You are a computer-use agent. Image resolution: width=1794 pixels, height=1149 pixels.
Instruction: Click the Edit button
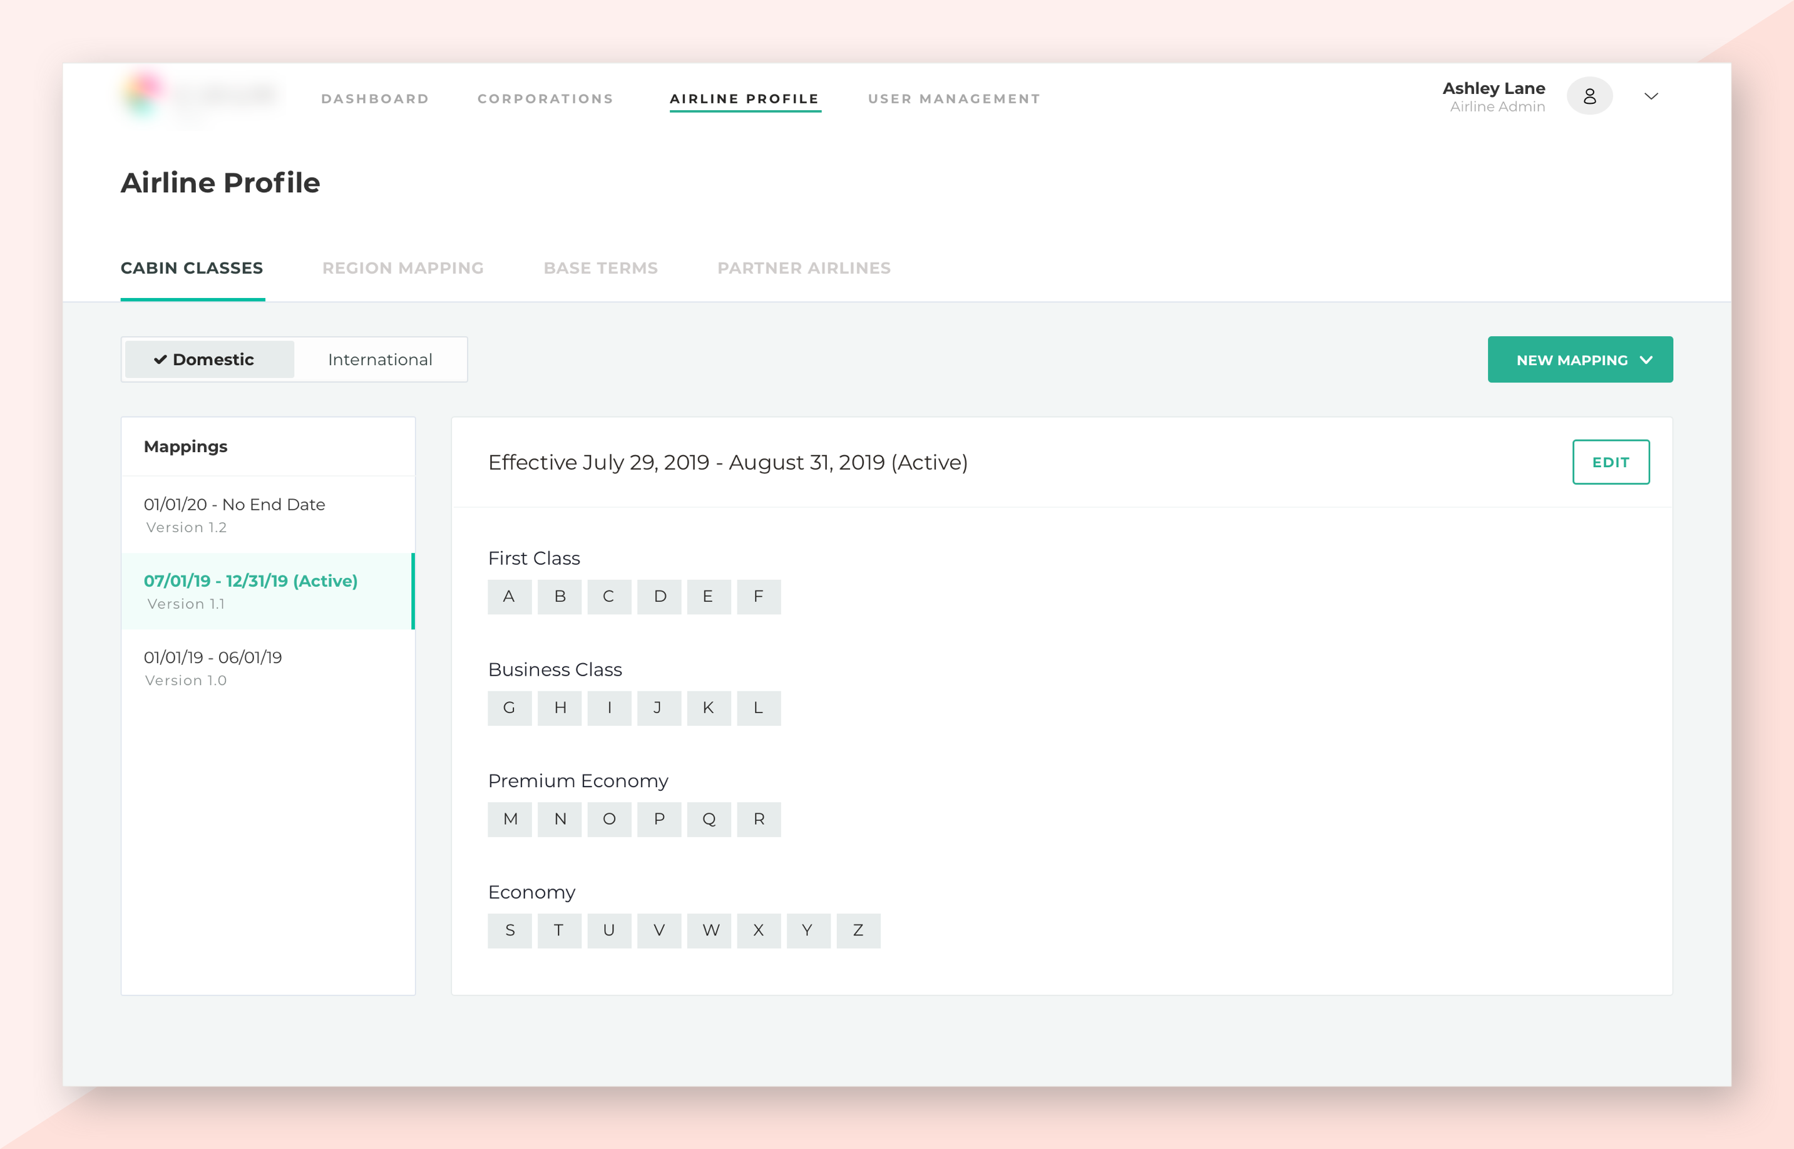[x=1610, y=462]
